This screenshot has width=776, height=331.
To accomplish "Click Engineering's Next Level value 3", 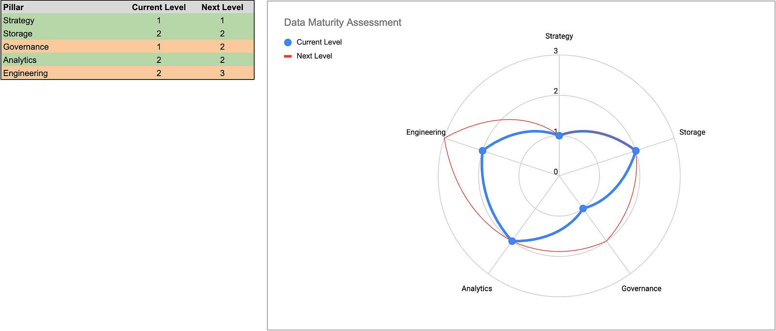I will pyautogui.click(x=222, y=73).
